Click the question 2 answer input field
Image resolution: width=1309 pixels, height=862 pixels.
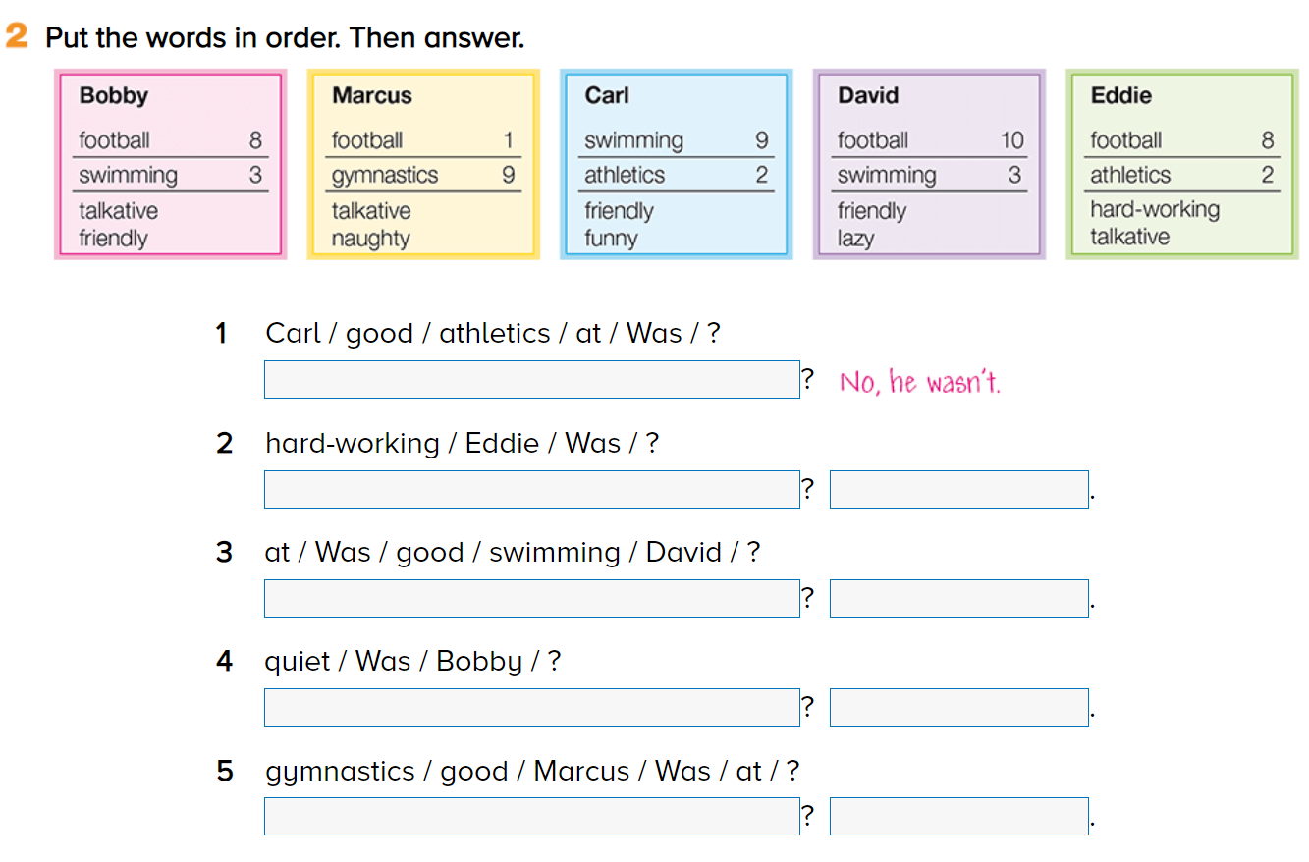coord(958,489)
